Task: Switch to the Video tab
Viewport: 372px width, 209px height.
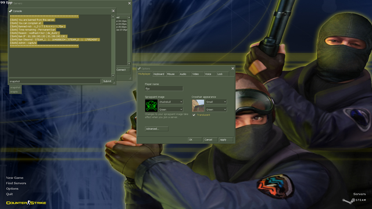Action: (x=197, y=74)
